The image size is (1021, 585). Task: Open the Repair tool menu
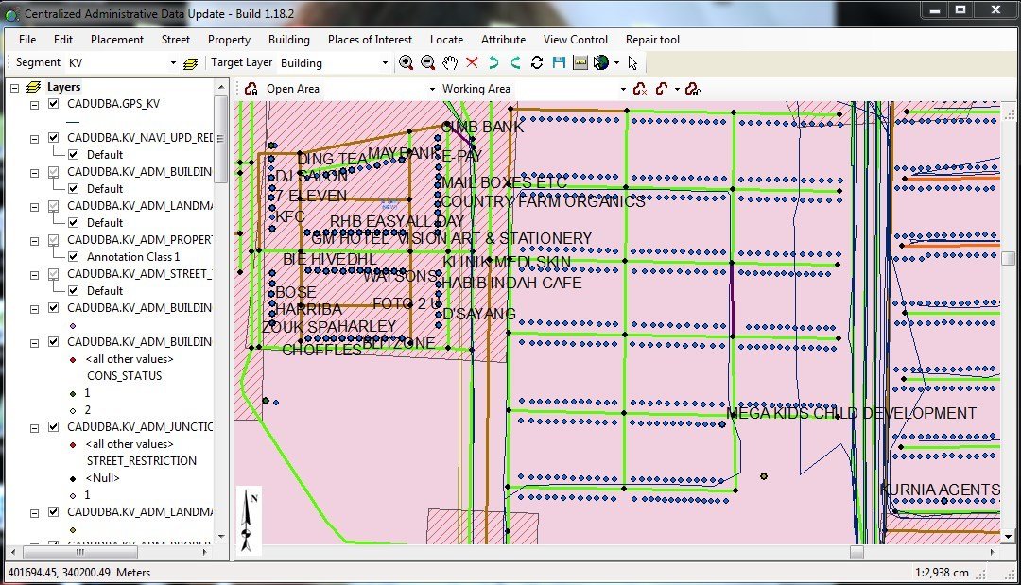click(x=652, y=40)
